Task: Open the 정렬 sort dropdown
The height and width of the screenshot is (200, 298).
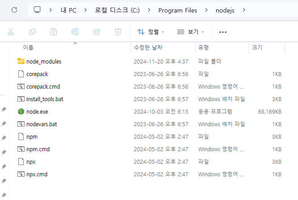Action: tap(151, 32)
